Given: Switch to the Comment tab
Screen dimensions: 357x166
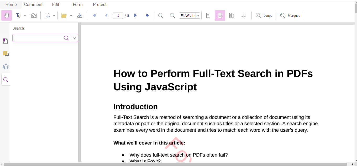Looking at the screenshot, I should point(33,4).
